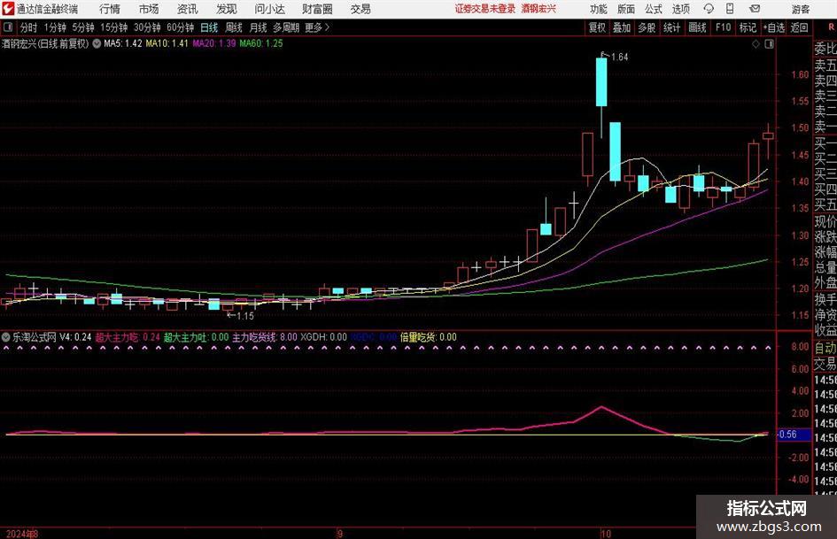The width and height of the screenshot is (837, 539).
Task: Click the 1.64 high price marker
Action: tap(619, 57)
